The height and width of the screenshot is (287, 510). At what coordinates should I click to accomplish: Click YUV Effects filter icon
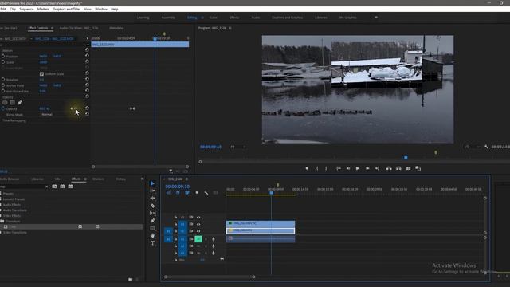pyautogui.click(x=71, y=187)
